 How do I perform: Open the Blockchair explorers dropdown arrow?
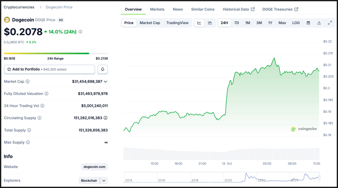pyautogui.click(x=104, y=181)
